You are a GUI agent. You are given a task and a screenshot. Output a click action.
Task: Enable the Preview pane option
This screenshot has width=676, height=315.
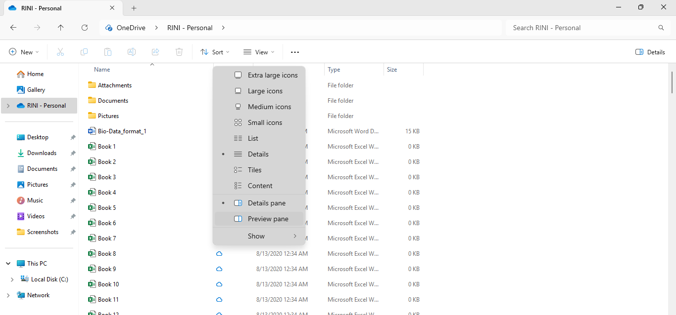coord(268,219)
